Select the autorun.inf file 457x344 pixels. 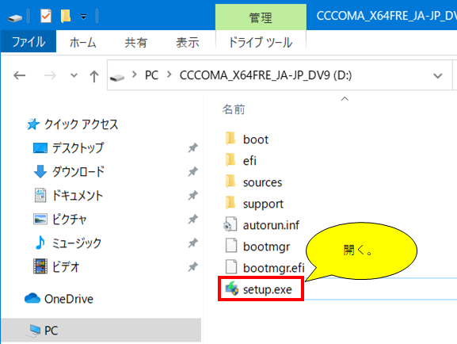tap(271, 225)
